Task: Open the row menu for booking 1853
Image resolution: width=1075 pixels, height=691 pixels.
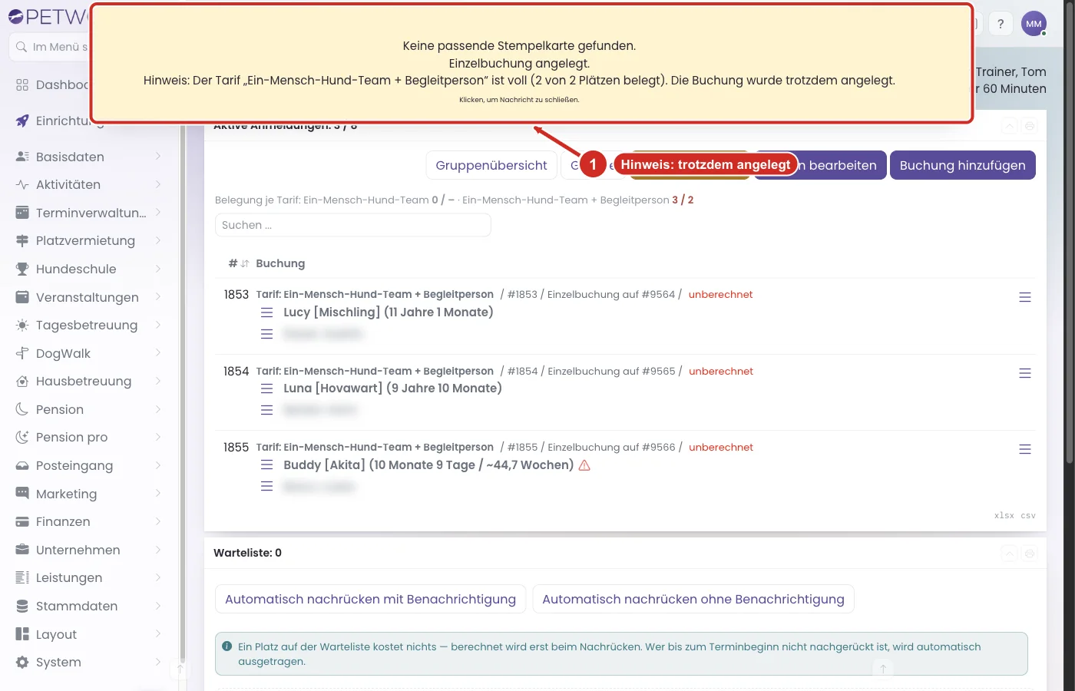Action: [1025, 297]
